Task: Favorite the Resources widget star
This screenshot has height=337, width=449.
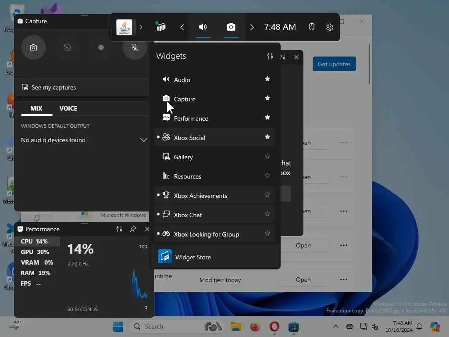Action: tap(267, 175)
